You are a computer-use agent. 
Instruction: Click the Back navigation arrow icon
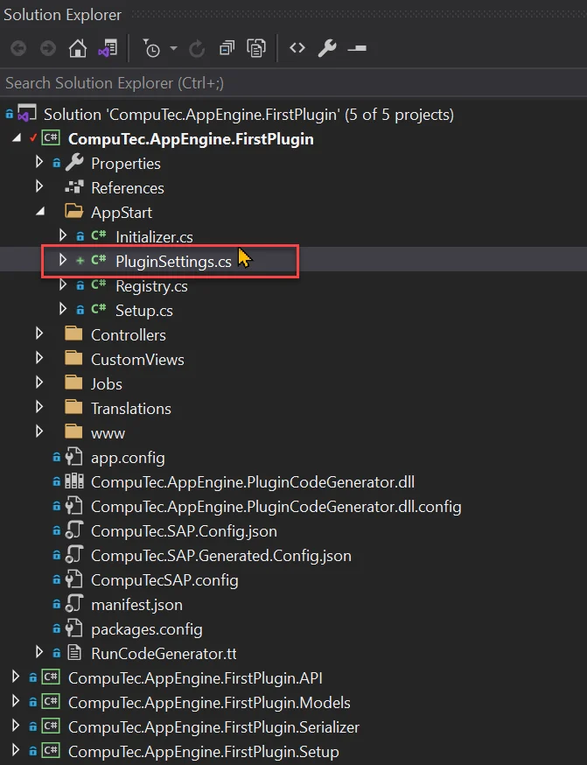18,48
